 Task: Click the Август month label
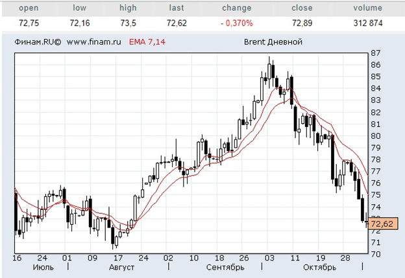(x=121, y=267)
